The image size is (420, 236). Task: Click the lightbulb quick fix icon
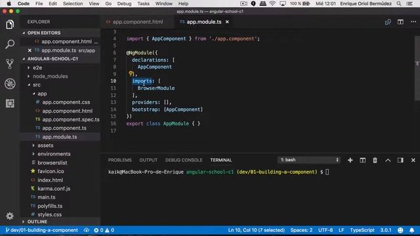131,73
